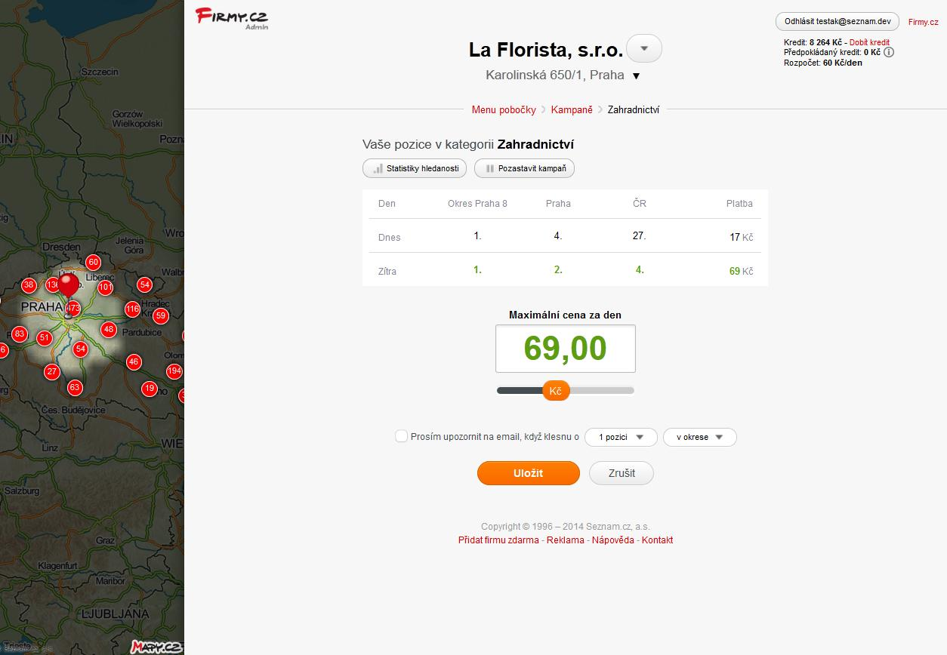Select map cluster marker 60

pyautogui.click(x=94, y=263)
